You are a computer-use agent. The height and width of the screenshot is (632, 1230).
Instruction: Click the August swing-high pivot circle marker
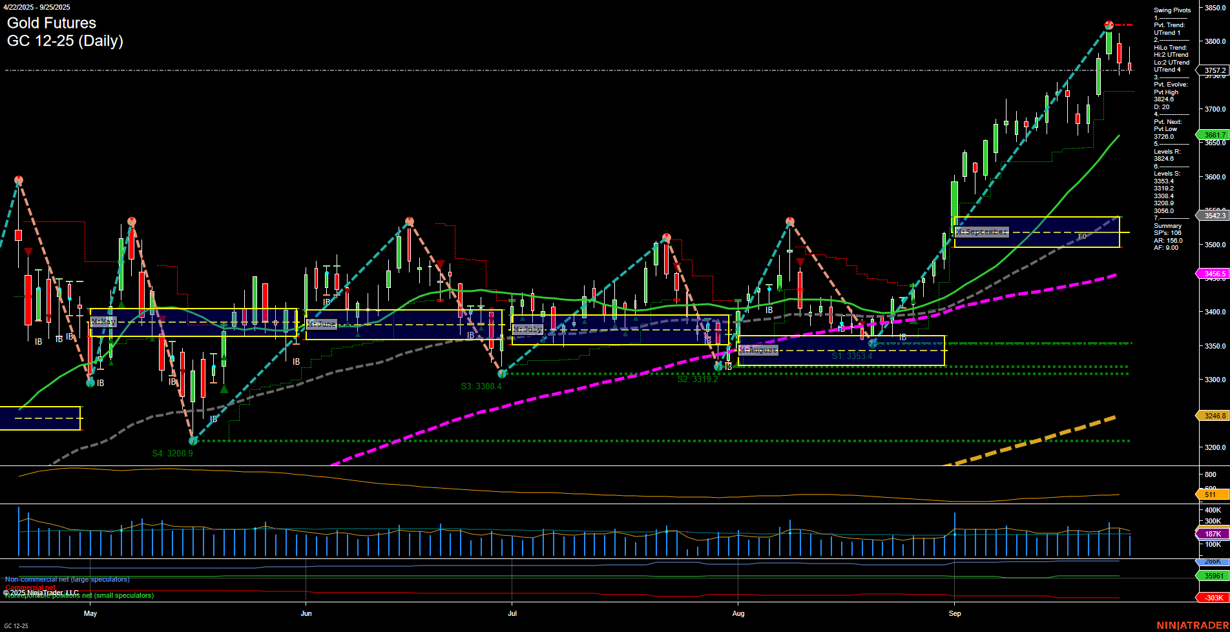pyautogui.click(x=789, y=220)
